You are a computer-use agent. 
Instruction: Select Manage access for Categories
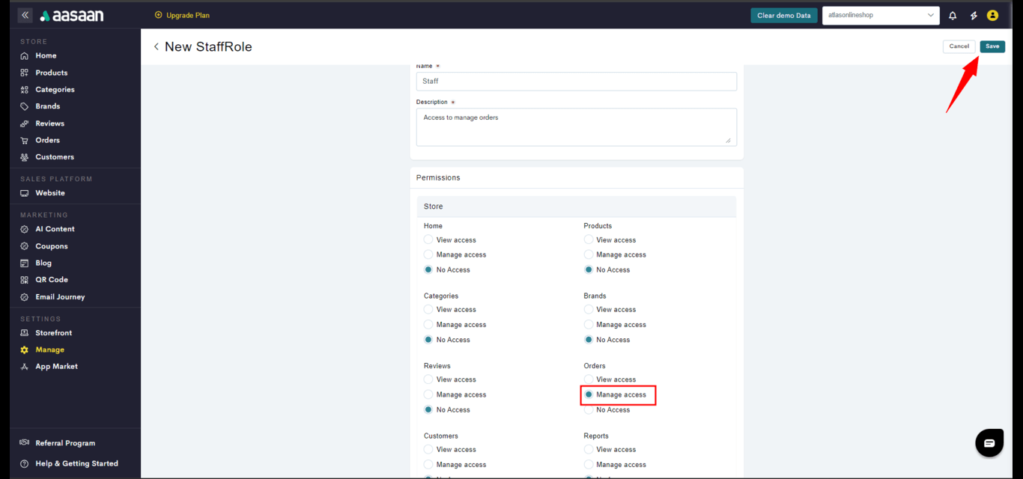(428, 325)
